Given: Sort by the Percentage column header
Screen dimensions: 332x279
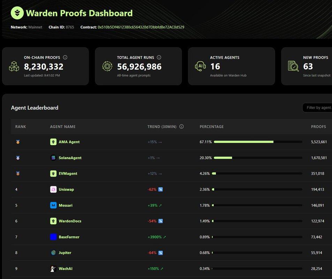Looking at the screenshot, I should point(211,127).
